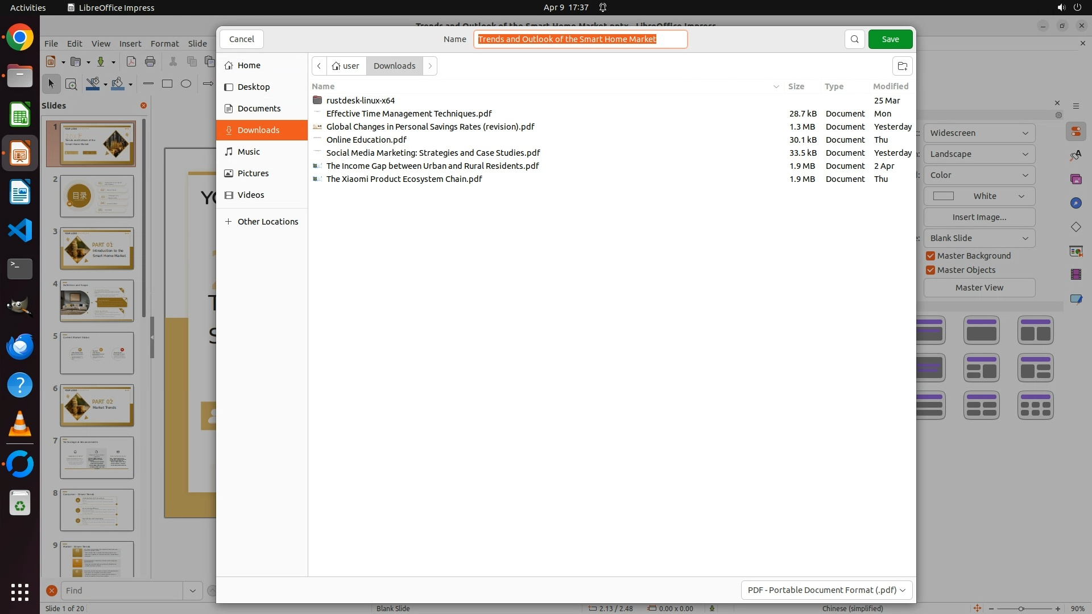The width and height of the screenshot is (1092, 614).
Task: Open the Gallery sidebar icon
Action: point(1076,179)
